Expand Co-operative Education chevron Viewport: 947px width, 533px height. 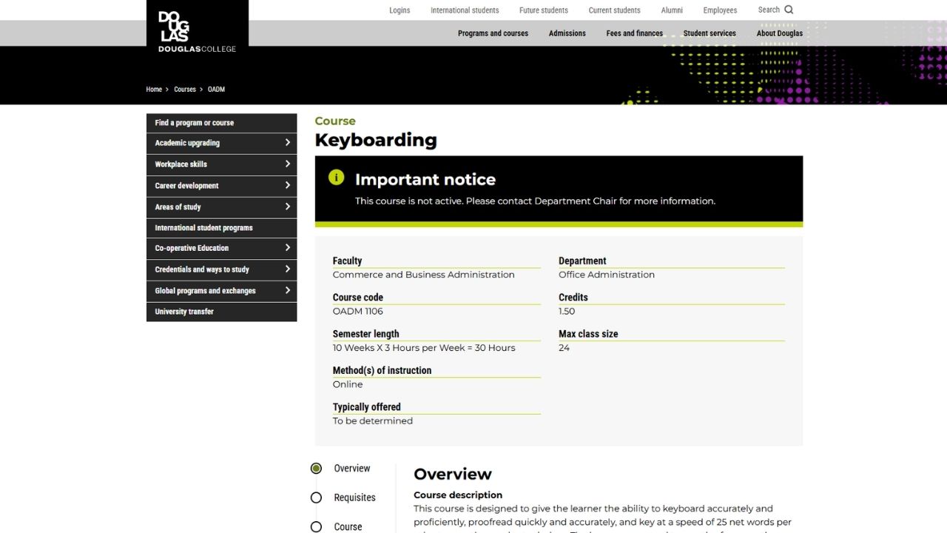tap(287, 248)
